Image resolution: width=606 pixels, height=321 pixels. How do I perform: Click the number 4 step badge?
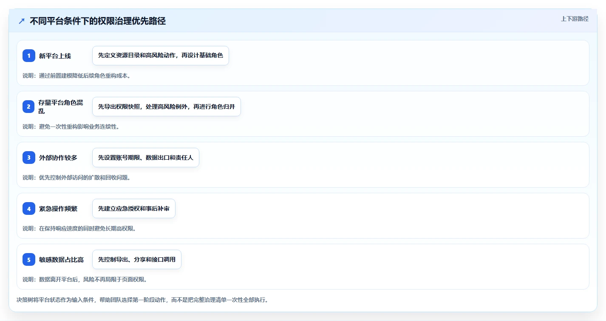[29, 208]
